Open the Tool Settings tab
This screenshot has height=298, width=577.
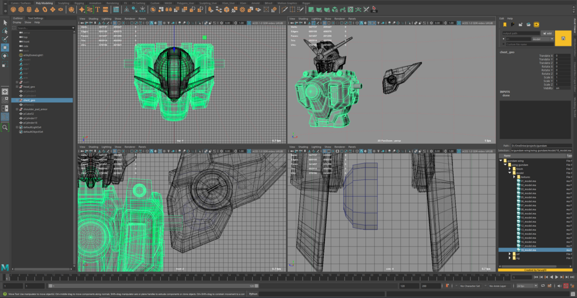(x=36, y=18)
